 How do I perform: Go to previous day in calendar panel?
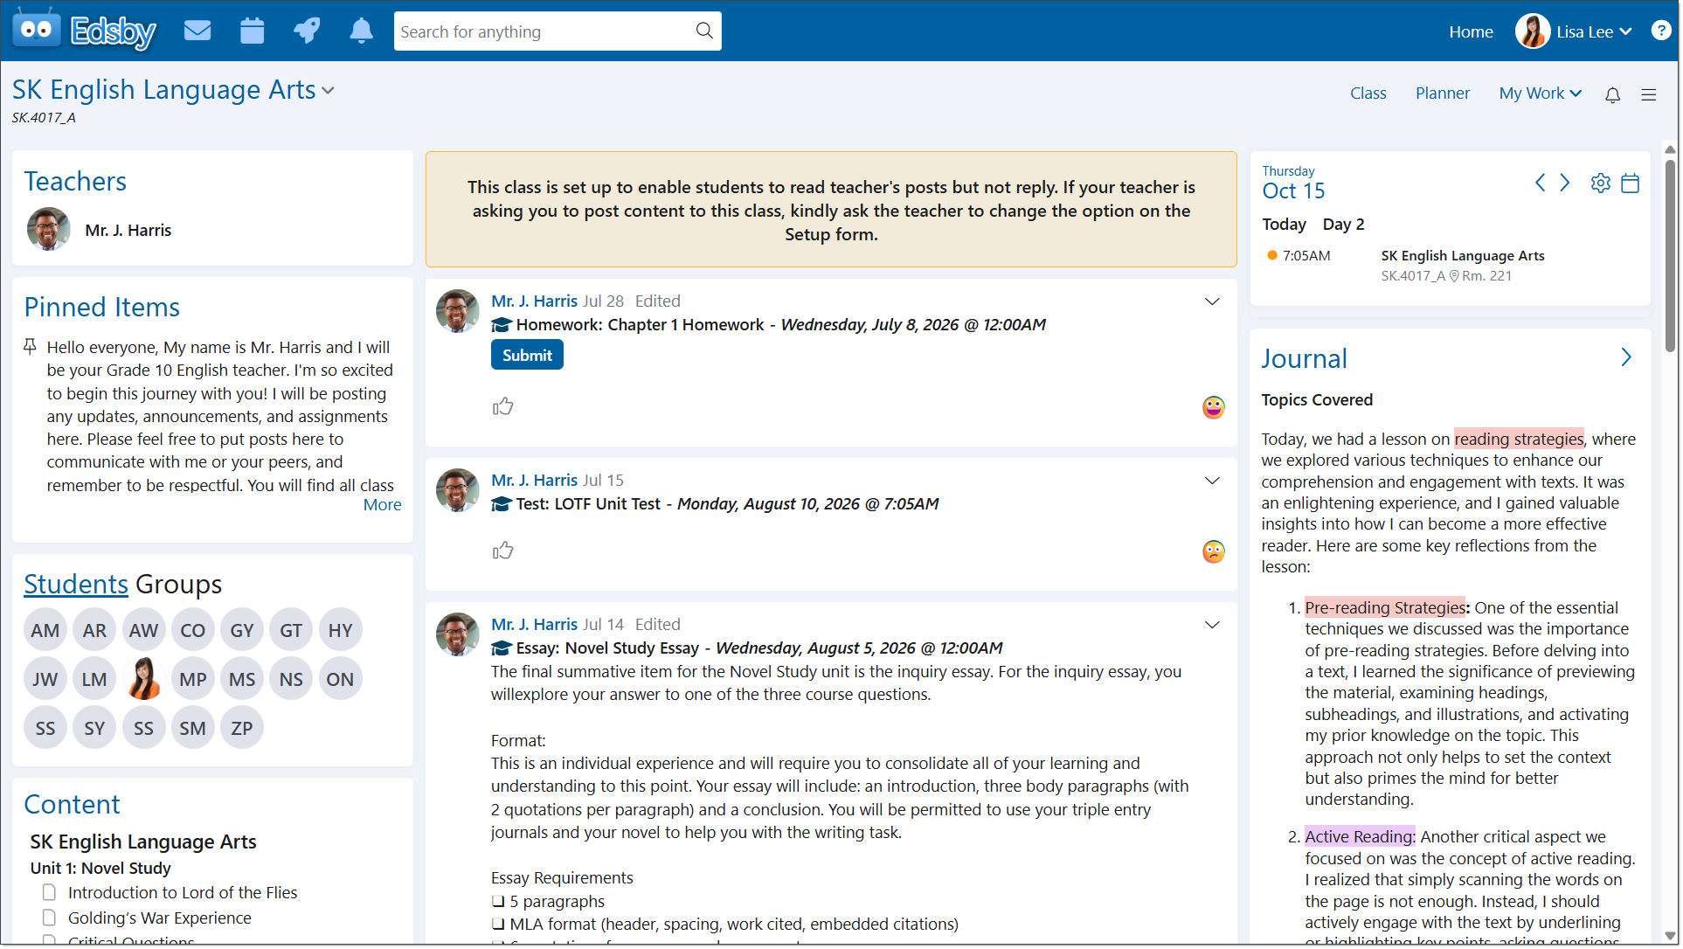point(1541,183)
